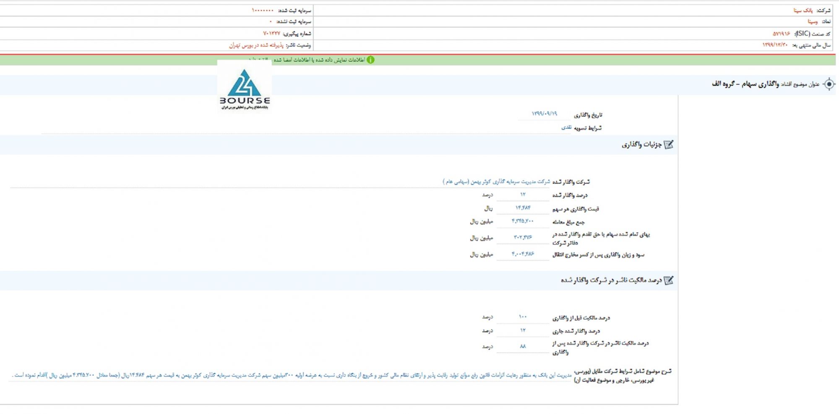Image resolution: width=839 pixels, height=414 pixels.
Task: Click the edit icon next to درصد مالکیت ناشر
Action: [x=669, y=280]
